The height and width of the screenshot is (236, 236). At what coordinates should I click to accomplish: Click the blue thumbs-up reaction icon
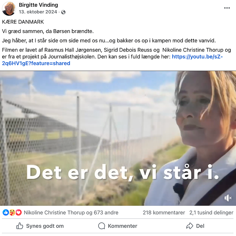tap(6, 212)
